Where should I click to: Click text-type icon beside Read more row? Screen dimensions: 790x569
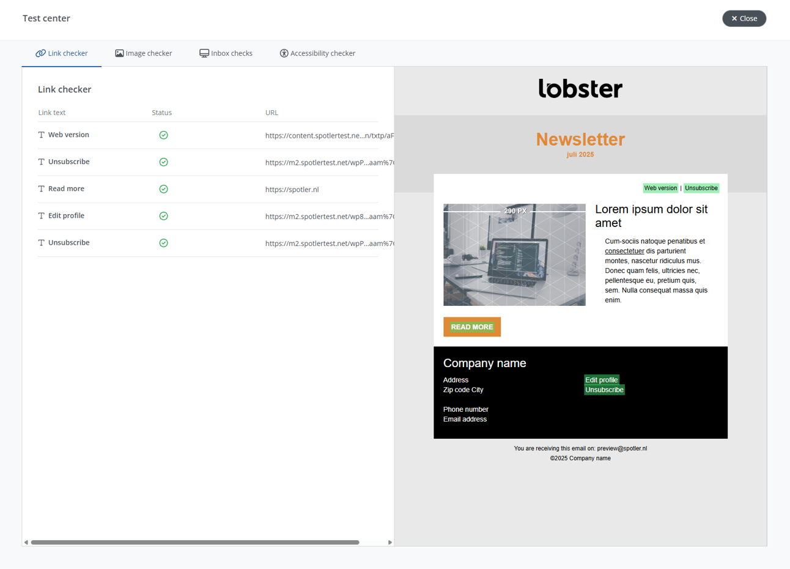pos(42,189)
